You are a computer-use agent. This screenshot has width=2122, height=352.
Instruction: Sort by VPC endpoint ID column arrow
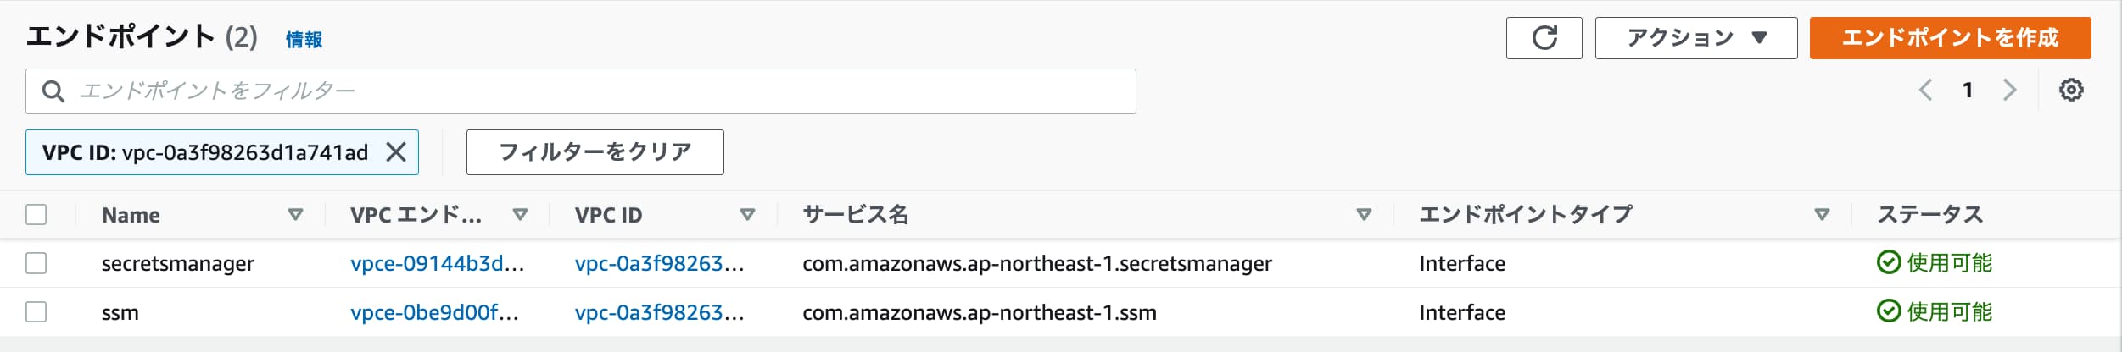[x=520, y=215]
